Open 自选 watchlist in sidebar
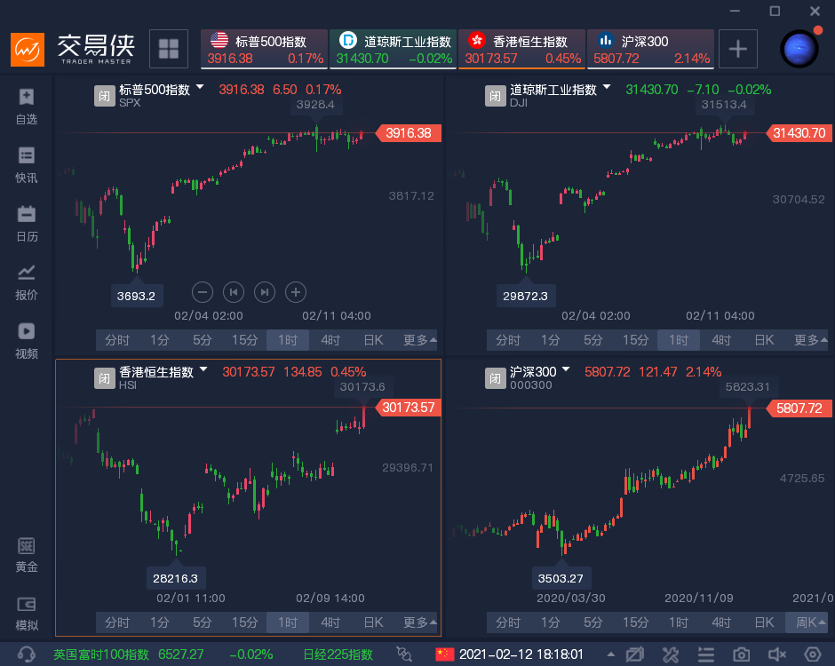835x666 pixels. click(x=26, y=107)
